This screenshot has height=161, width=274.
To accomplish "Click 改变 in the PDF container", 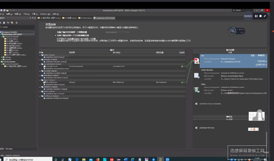I will pyautogui.click(x=253, y=55).
